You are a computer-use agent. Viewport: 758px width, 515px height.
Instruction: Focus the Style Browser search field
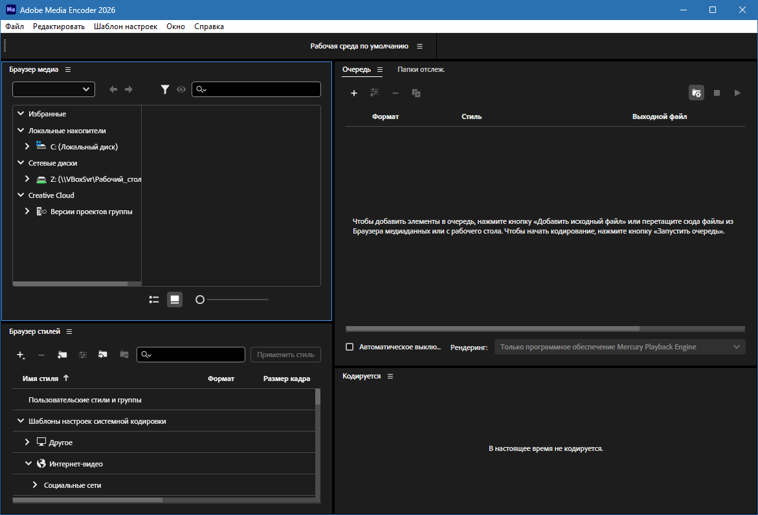[191, 355]
